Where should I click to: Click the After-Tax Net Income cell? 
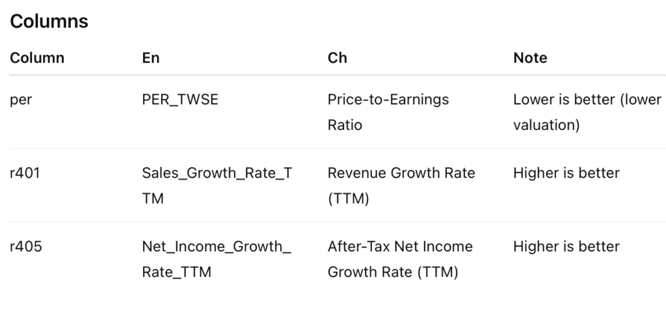pos(399,247)
